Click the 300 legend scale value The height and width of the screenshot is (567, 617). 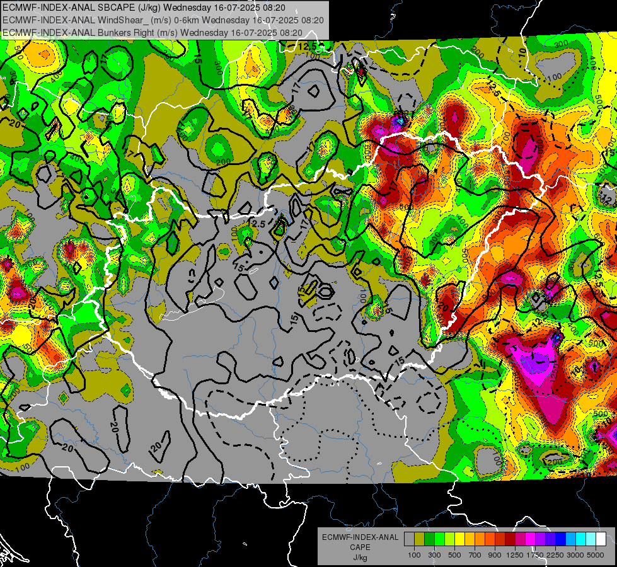pyautogui.click(x=434, y=555)
